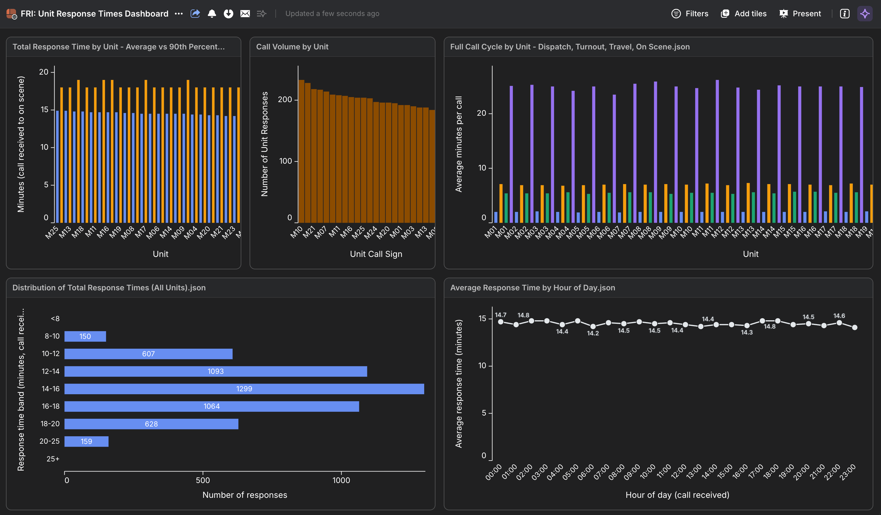Viewport: 881px width, 515px height.
Task: Click the "M10" label under Call Volume chart
Action: 296,232
